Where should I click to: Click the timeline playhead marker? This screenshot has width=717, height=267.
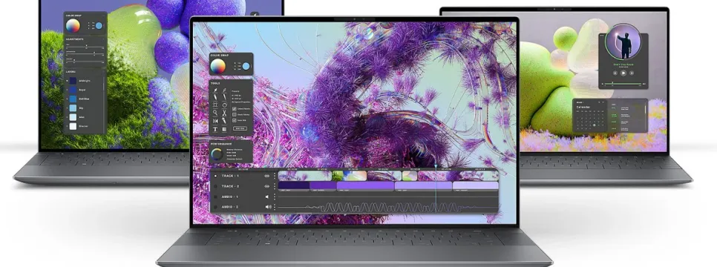click(436, 165)
